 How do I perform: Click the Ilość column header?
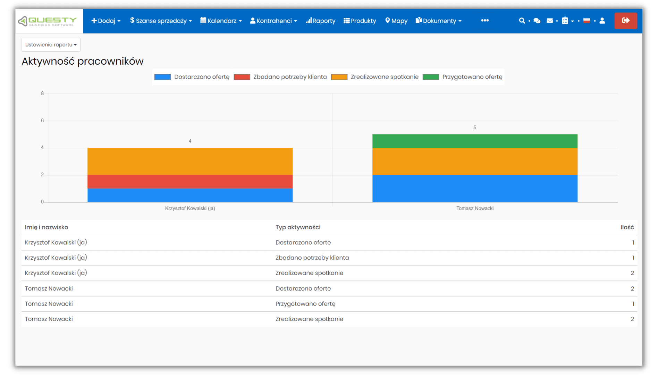tap(627, 227)
